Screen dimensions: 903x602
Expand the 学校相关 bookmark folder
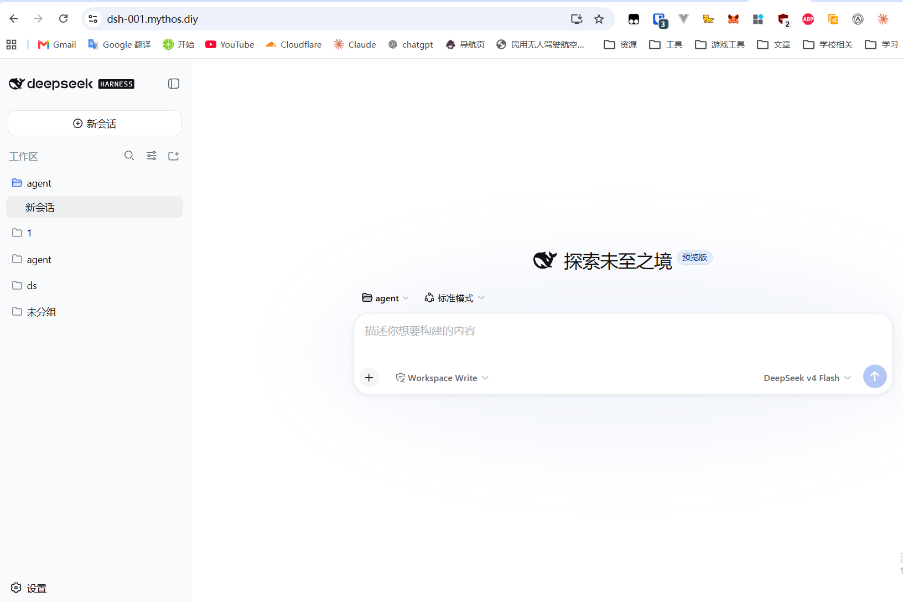(828, 44)
